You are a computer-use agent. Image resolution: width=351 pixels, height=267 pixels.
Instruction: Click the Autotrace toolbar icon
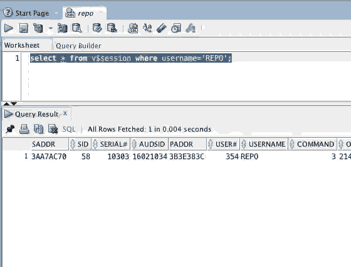62,28
